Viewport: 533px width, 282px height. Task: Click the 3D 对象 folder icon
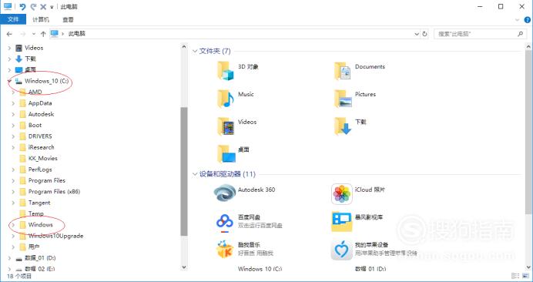click(226, 70)
